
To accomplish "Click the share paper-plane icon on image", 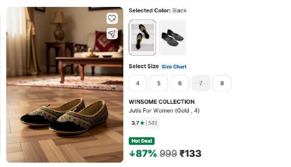I will pyautogui.click(x=112, y=34).
